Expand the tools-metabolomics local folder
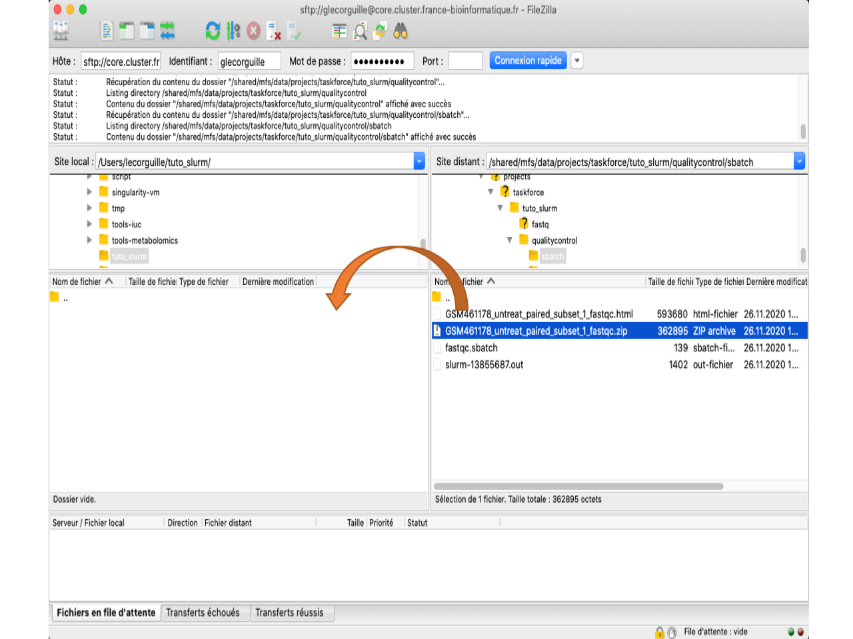853x639 pixels. (x=89, y=240)
